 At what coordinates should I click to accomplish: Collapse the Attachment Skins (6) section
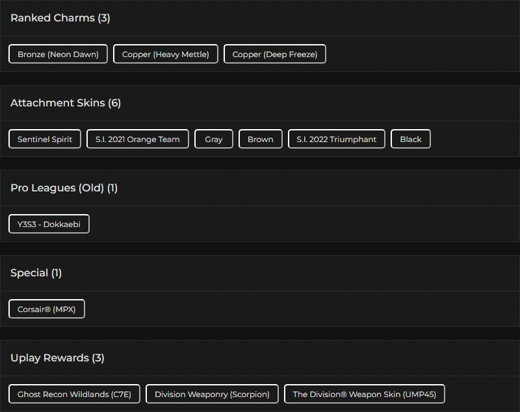click(x=66, y=103)
